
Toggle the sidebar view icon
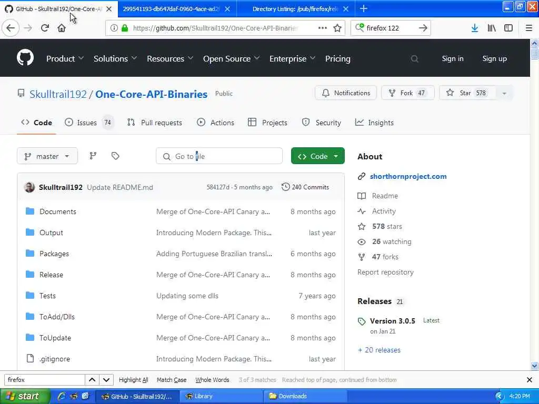(508, 28)
